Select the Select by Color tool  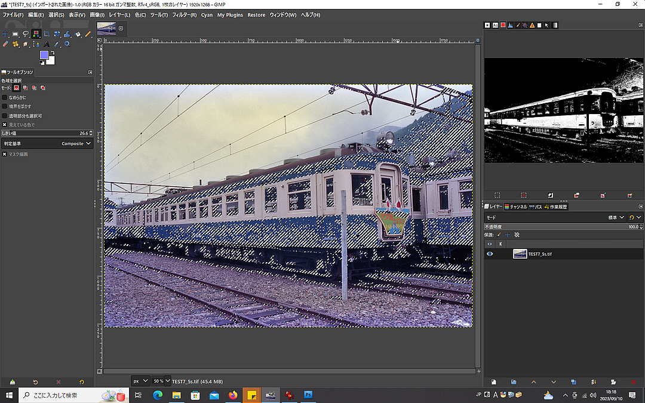click(x=36, y=34)
